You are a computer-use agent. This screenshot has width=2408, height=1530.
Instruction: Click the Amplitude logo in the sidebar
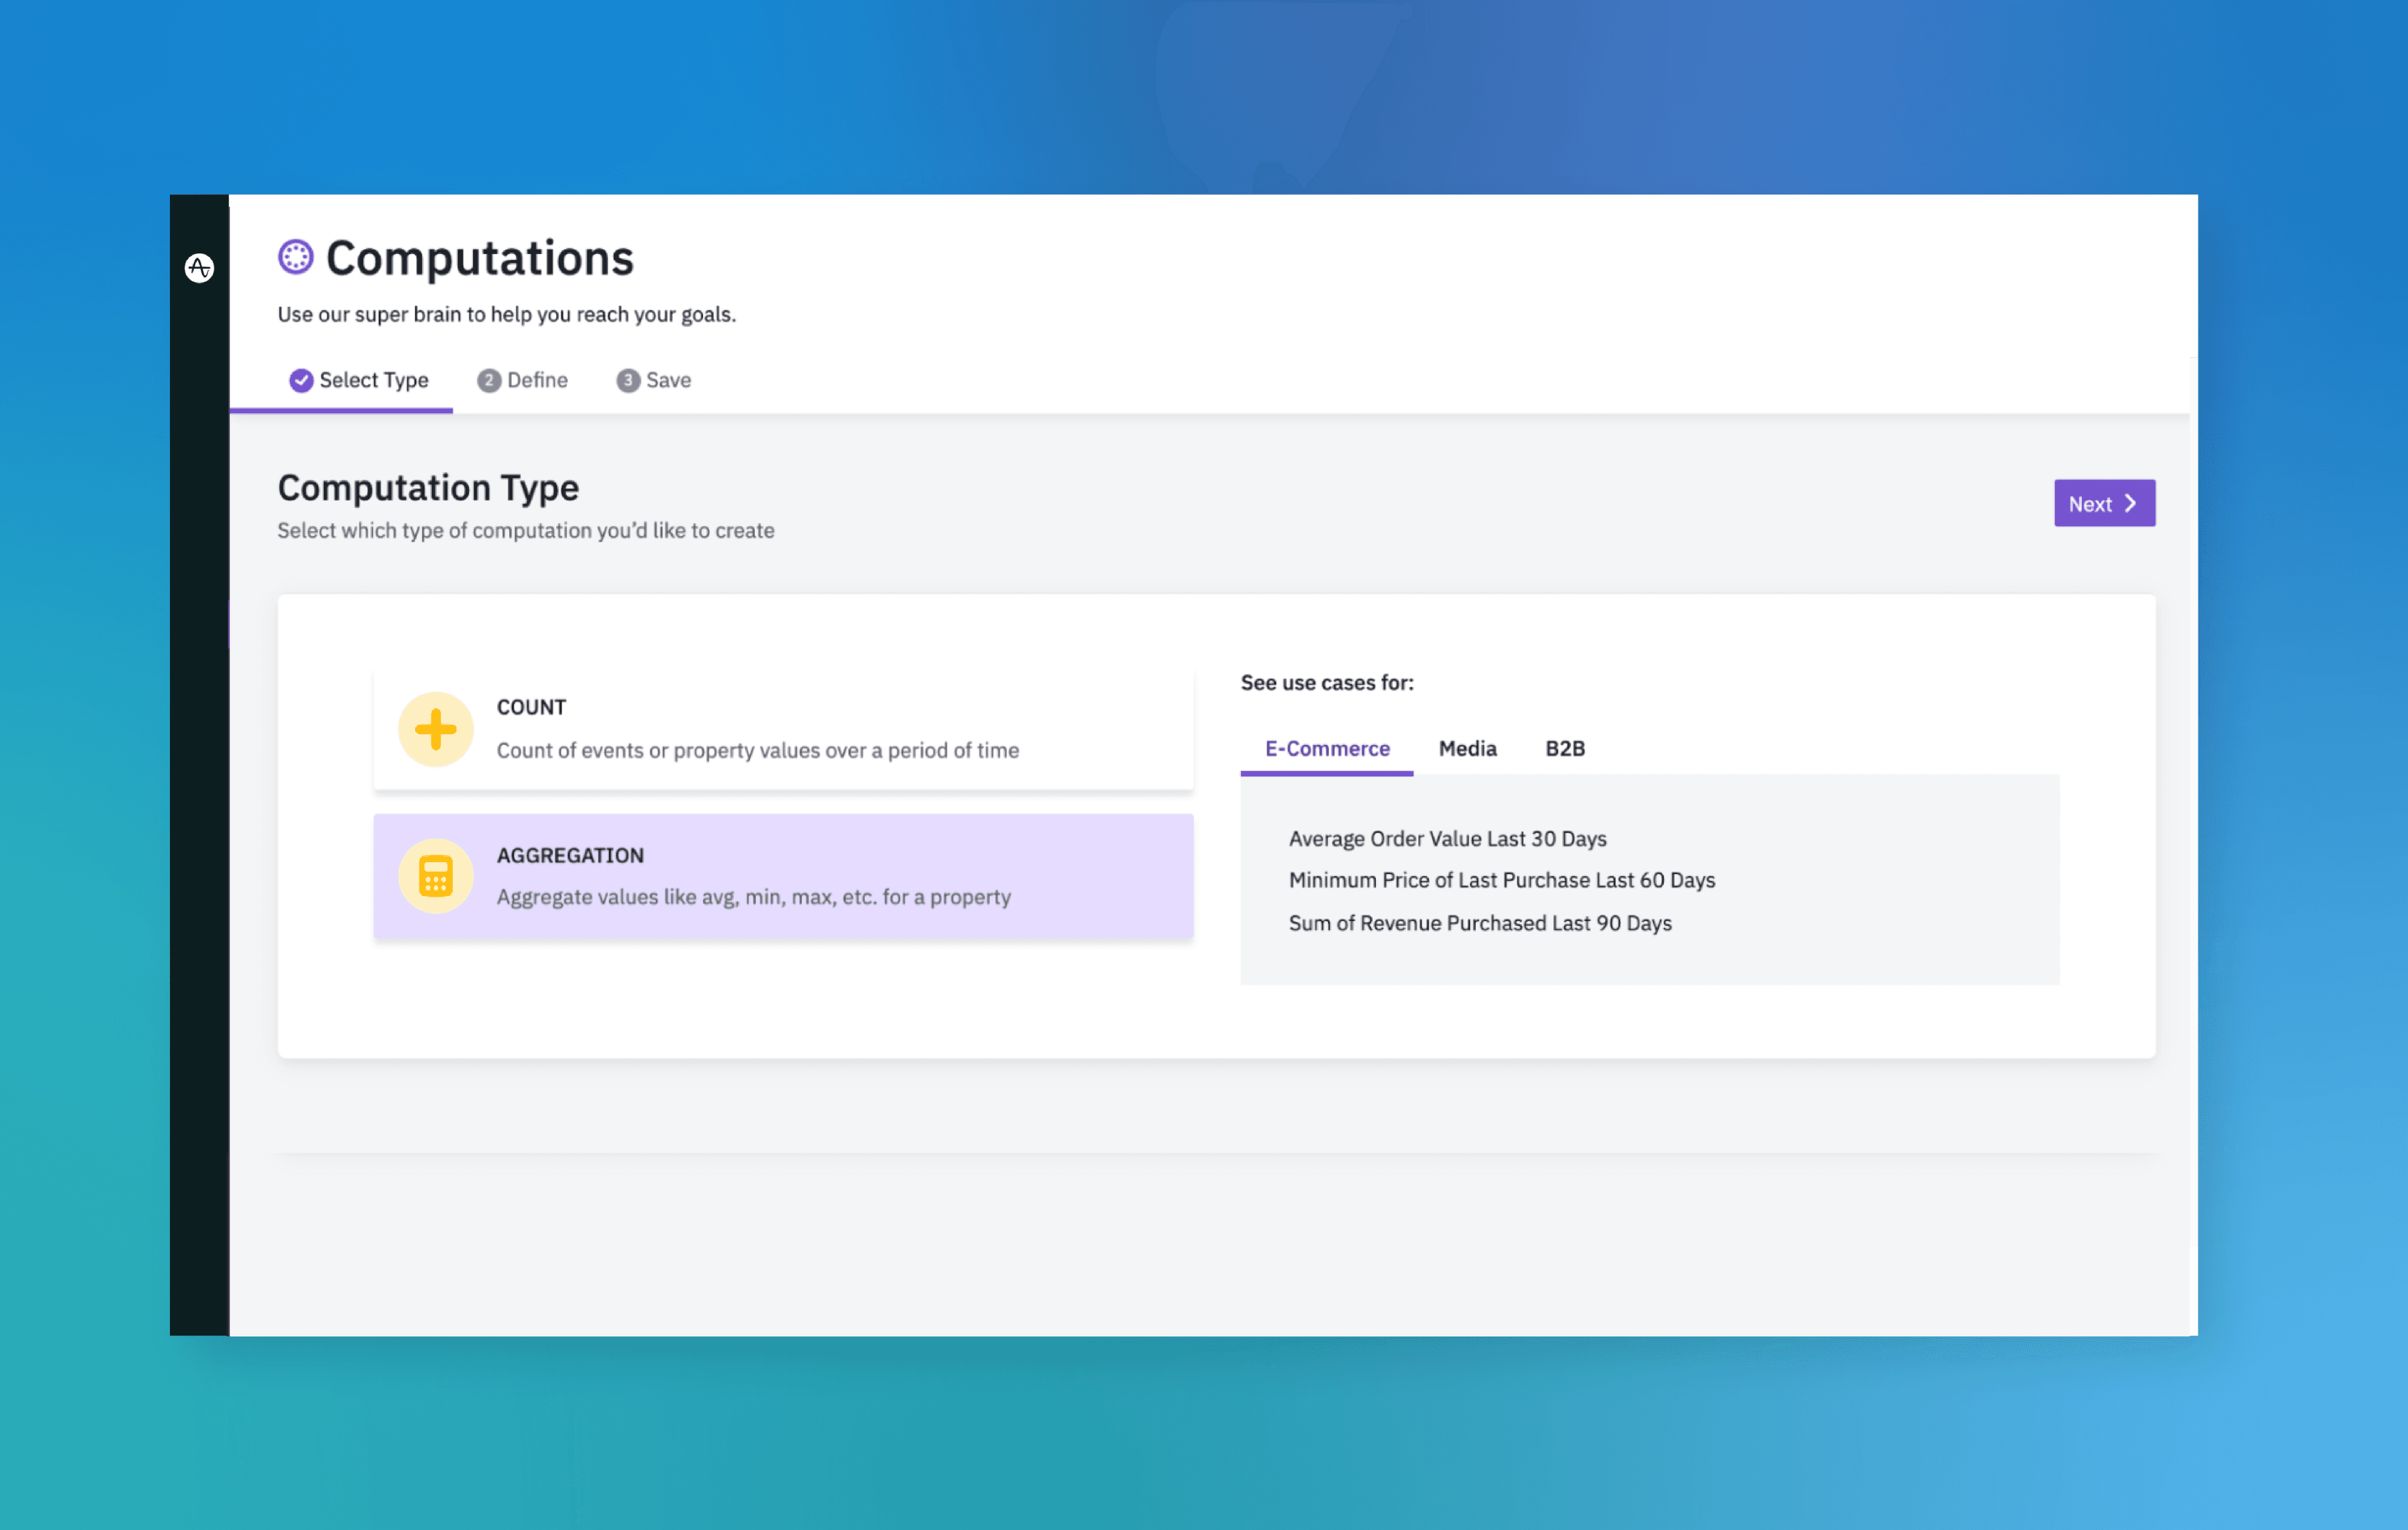(199, 268)
